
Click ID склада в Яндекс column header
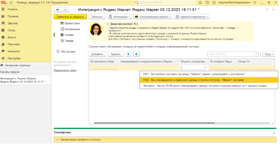(222, 62)
